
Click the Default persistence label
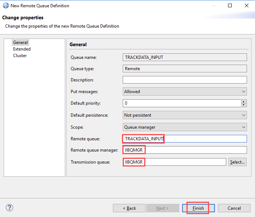(89, 115)
